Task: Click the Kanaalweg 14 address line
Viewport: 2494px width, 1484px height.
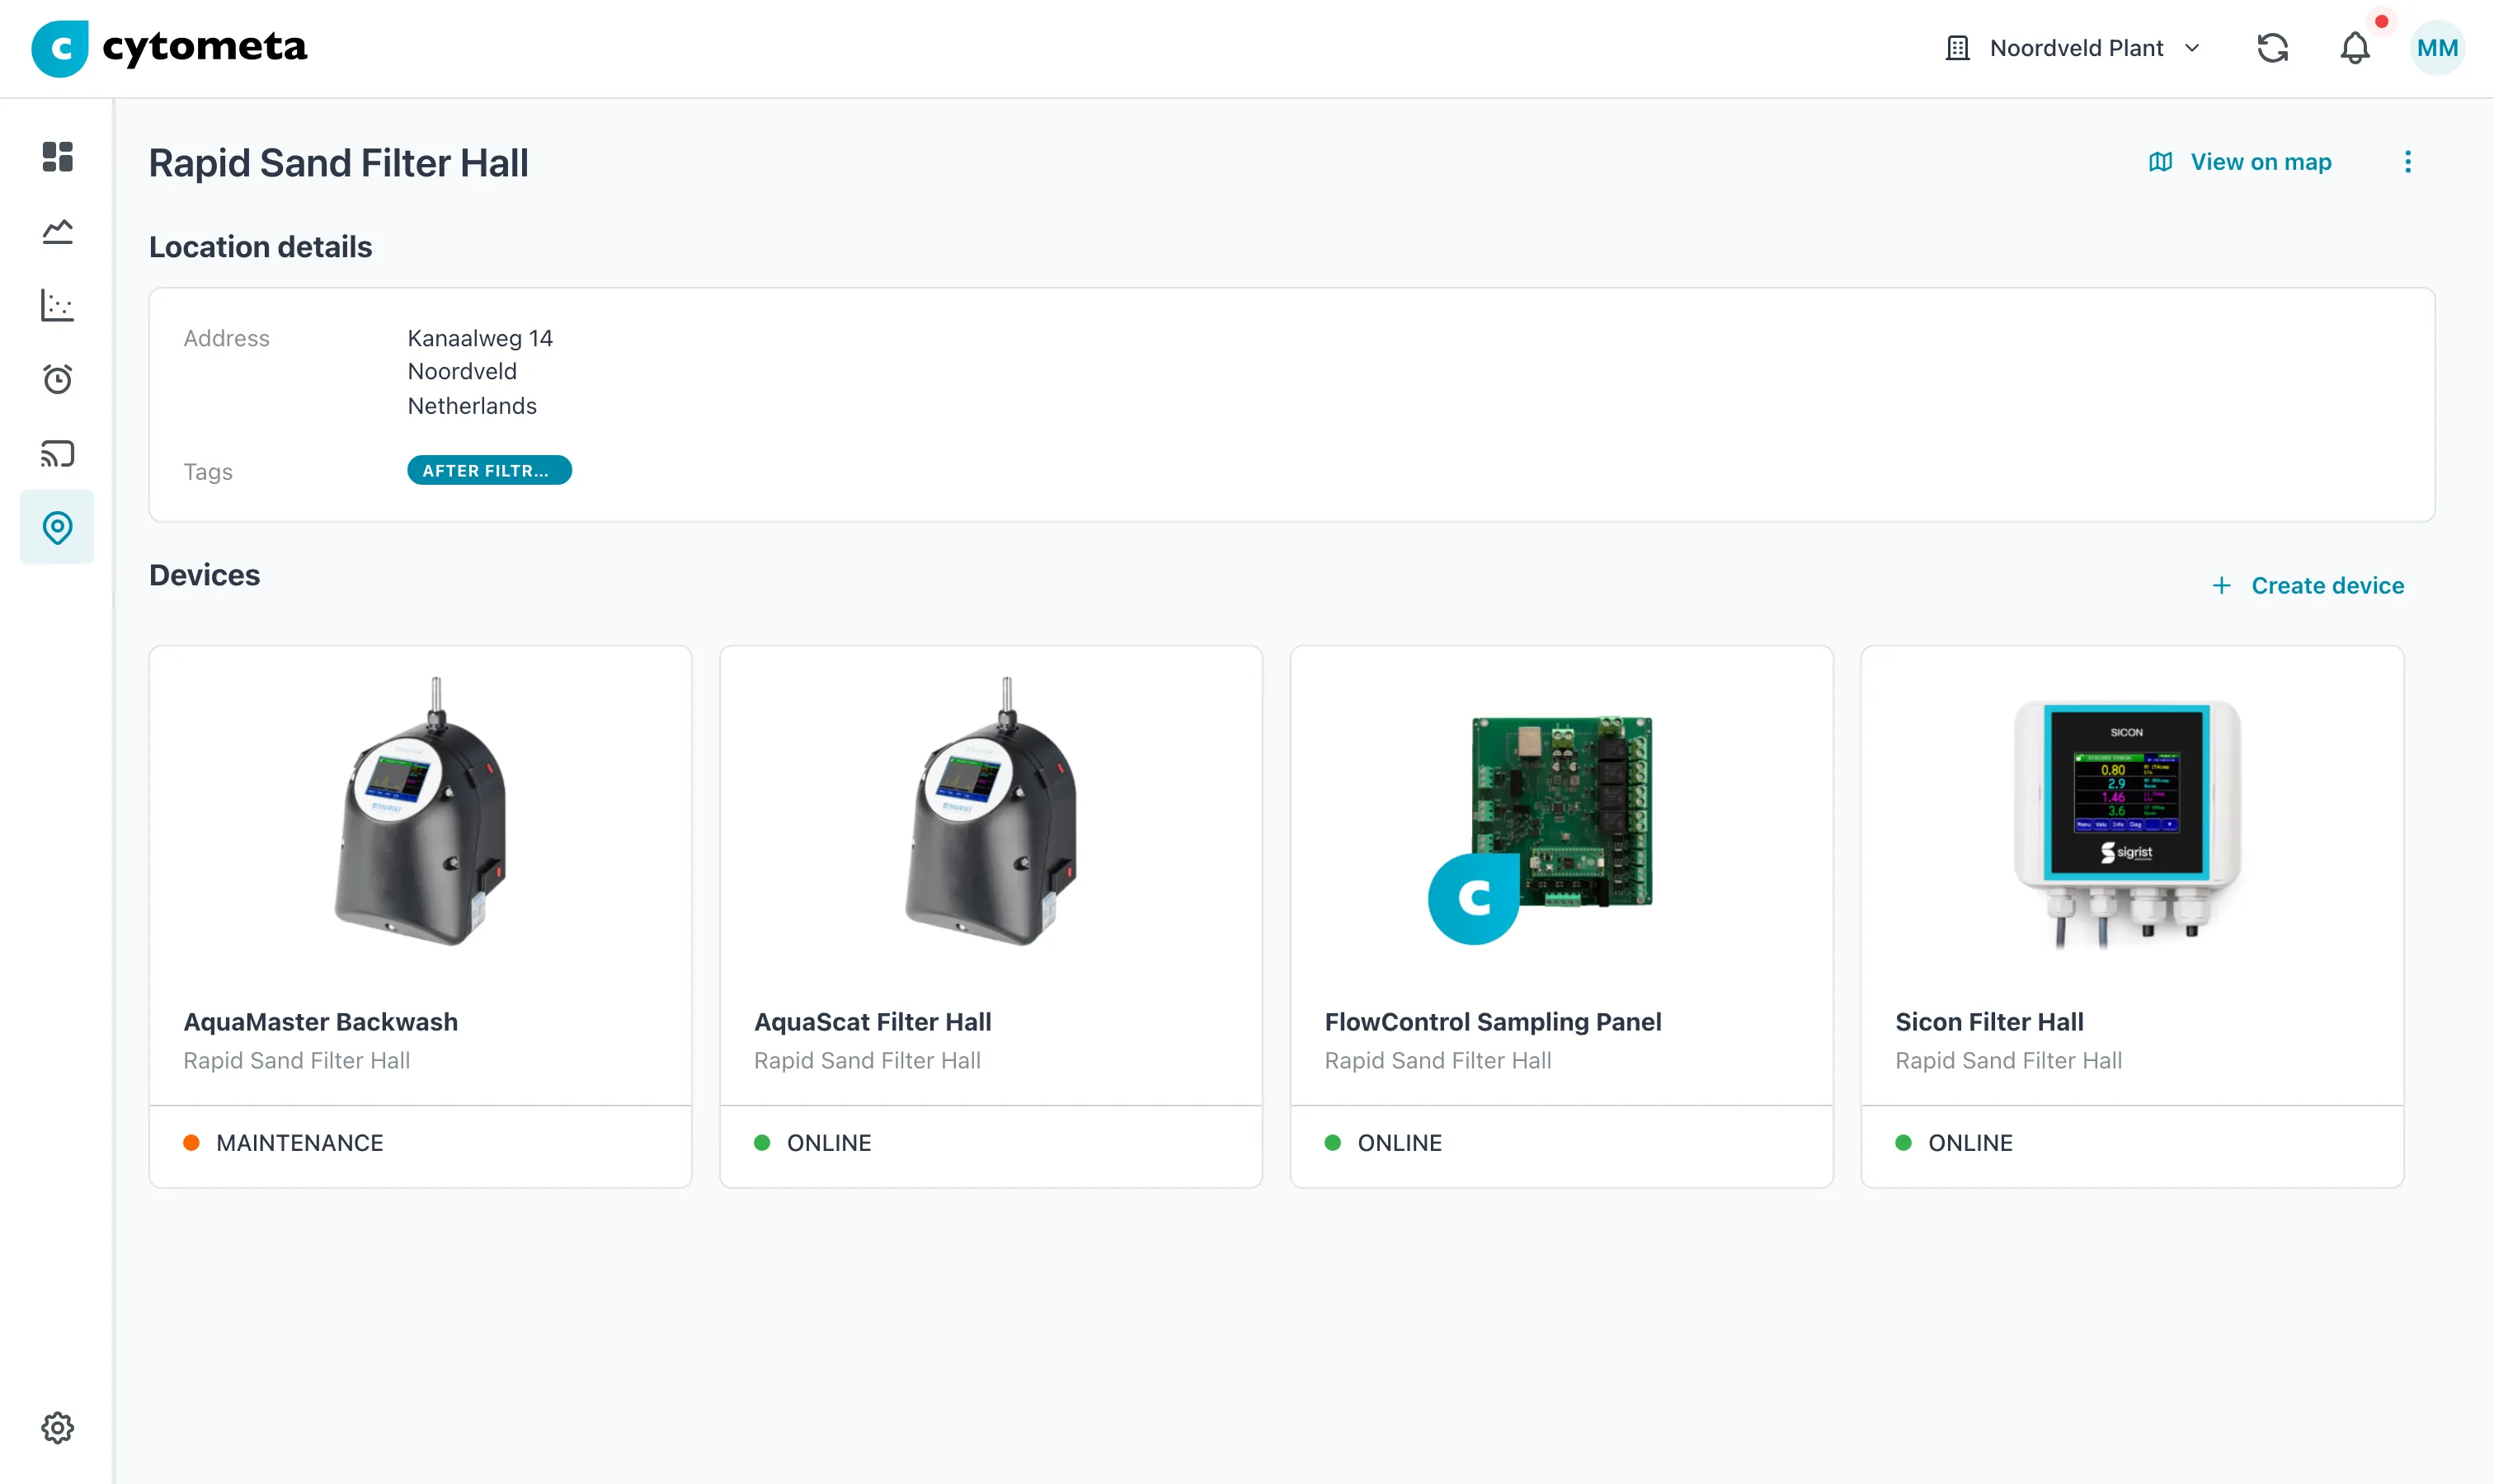Action: [x=480, y=338]
